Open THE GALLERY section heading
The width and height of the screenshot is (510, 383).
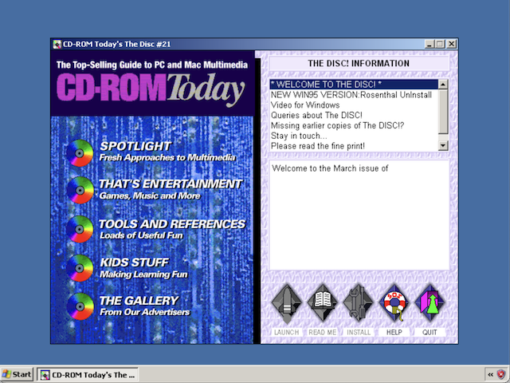(x=139, y=300)
